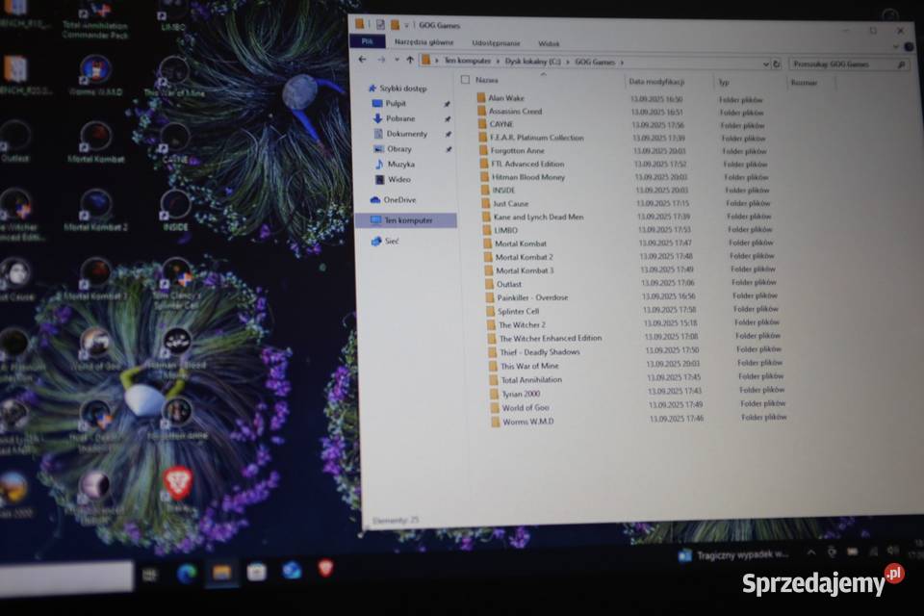Open Microsoft Edge from the taskbar
This screenshot has height=616, width=924.
click(x=187, y=573)
